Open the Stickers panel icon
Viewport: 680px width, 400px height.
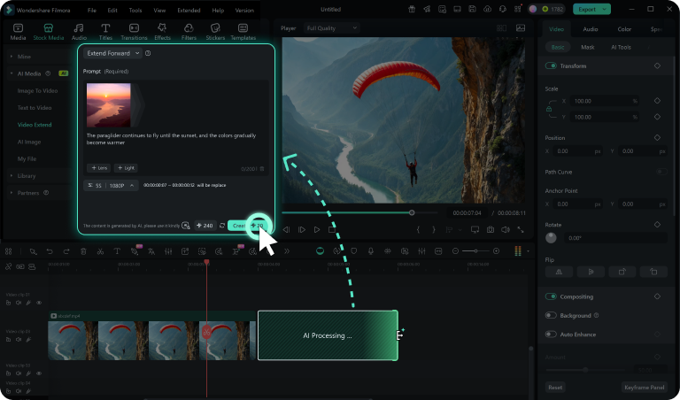click(215, 32)
